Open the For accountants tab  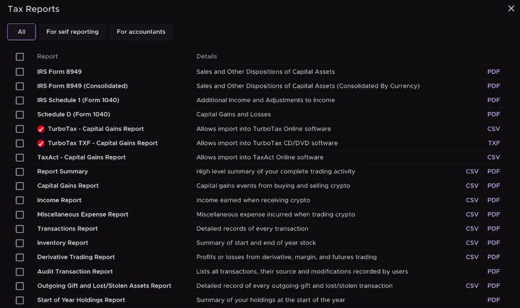[141, 32]
